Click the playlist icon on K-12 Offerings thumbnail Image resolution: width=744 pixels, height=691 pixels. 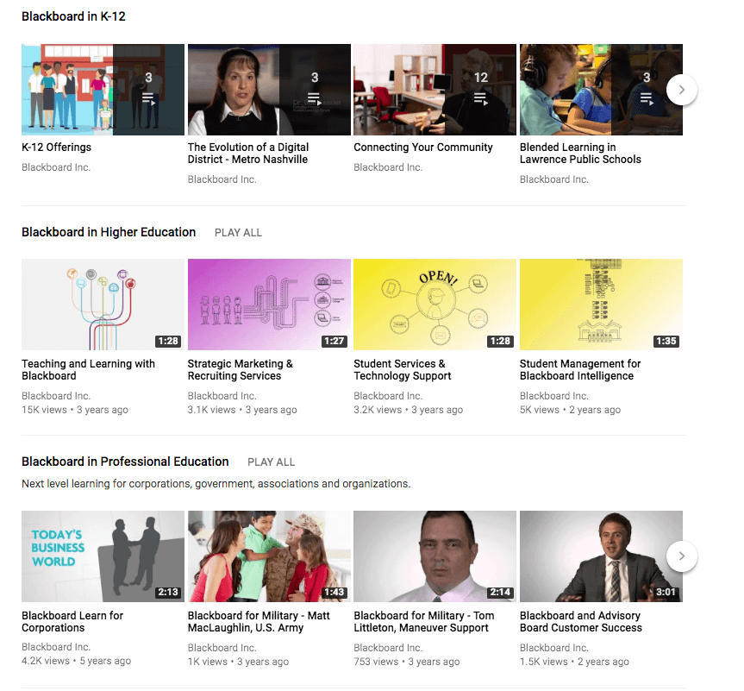148,99
